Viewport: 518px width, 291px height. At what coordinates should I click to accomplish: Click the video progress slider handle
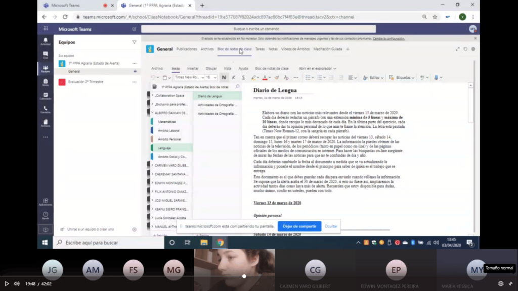(244, 276)
